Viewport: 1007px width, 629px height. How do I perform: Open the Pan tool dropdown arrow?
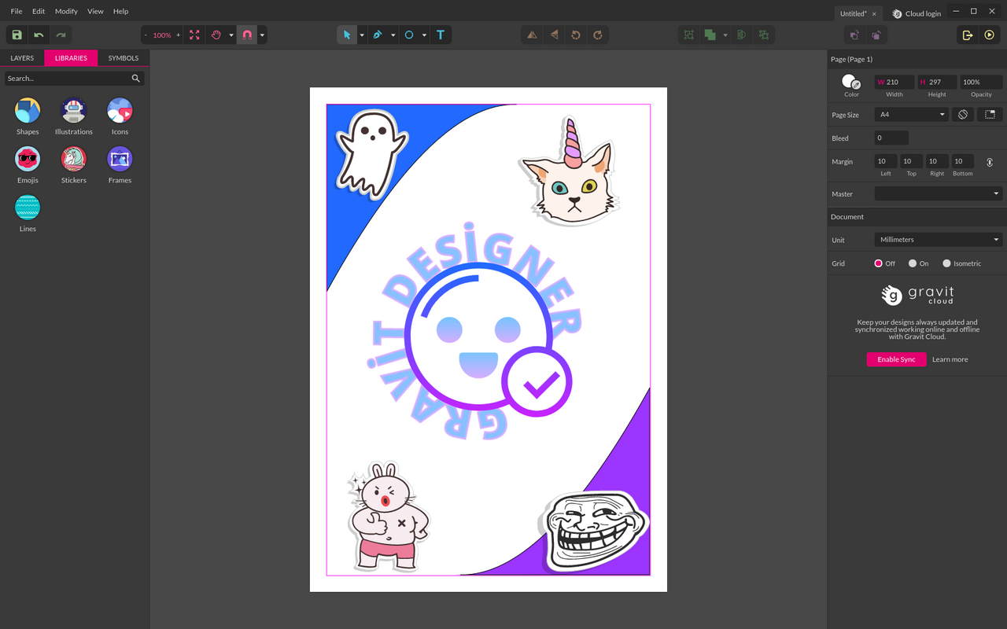pyautogui.click(x=231, y=35)
